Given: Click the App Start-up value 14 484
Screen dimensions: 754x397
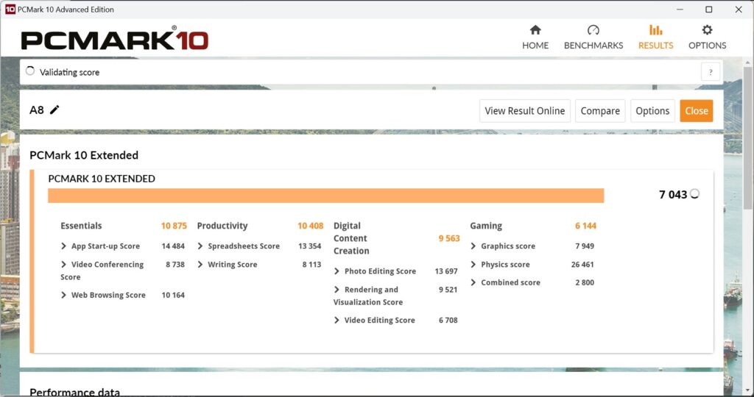Looking at the screenshot, I should pos(173,246).
